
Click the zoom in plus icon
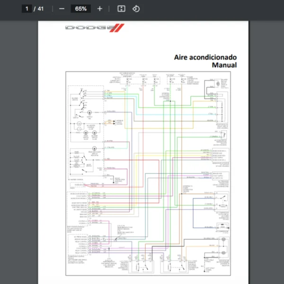click(x=99, y=9)
